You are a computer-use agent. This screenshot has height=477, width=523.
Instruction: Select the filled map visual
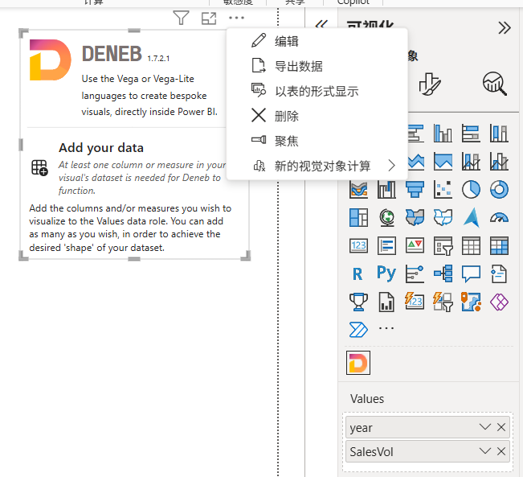pos(415,217)
